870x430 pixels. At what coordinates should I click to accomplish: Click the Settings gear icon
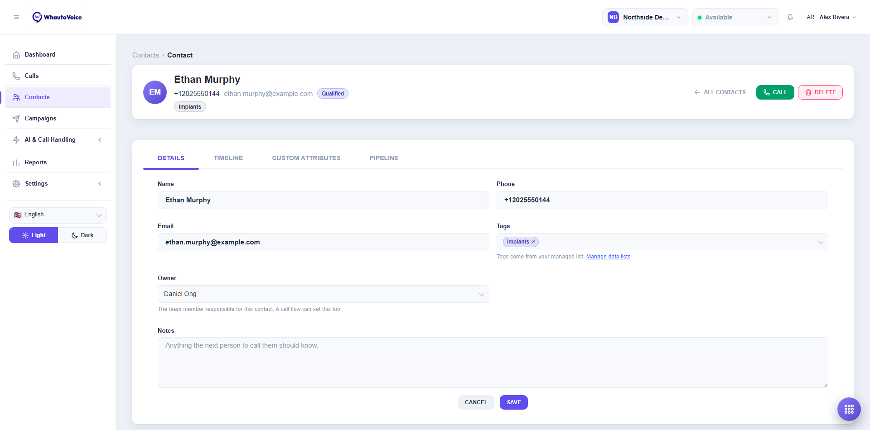pyautogui.click(x=16, y=184)
